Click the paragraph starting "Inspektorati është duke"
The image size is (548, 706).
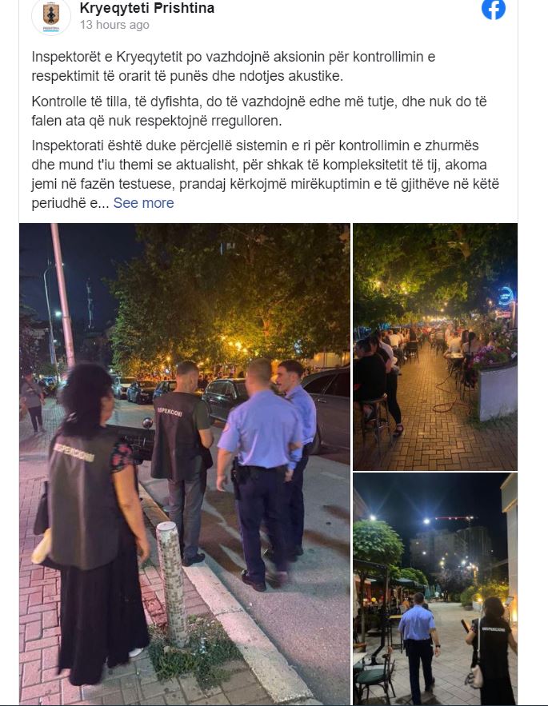click(x=266, y=174)
